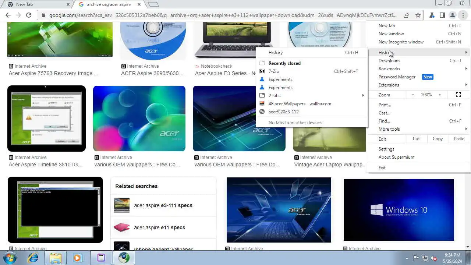The height and width of the screenshot is (265, 471).
Task: Reopen first Experiments entry
Action: [312, 79]
